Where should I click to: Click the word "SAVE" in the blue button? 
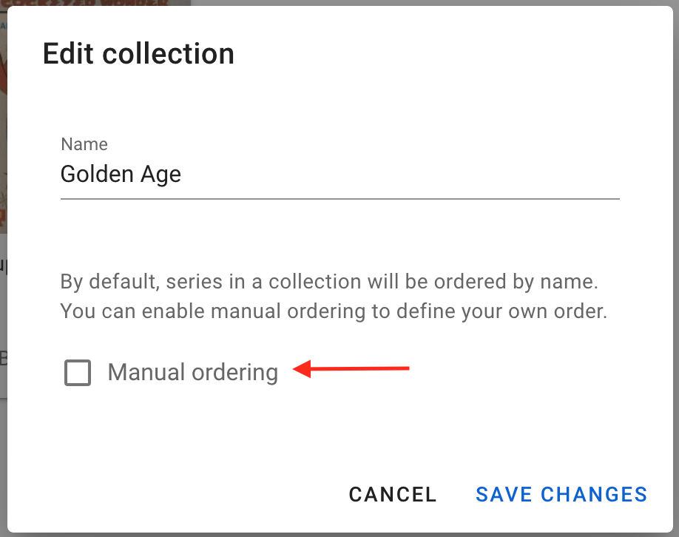504,494
